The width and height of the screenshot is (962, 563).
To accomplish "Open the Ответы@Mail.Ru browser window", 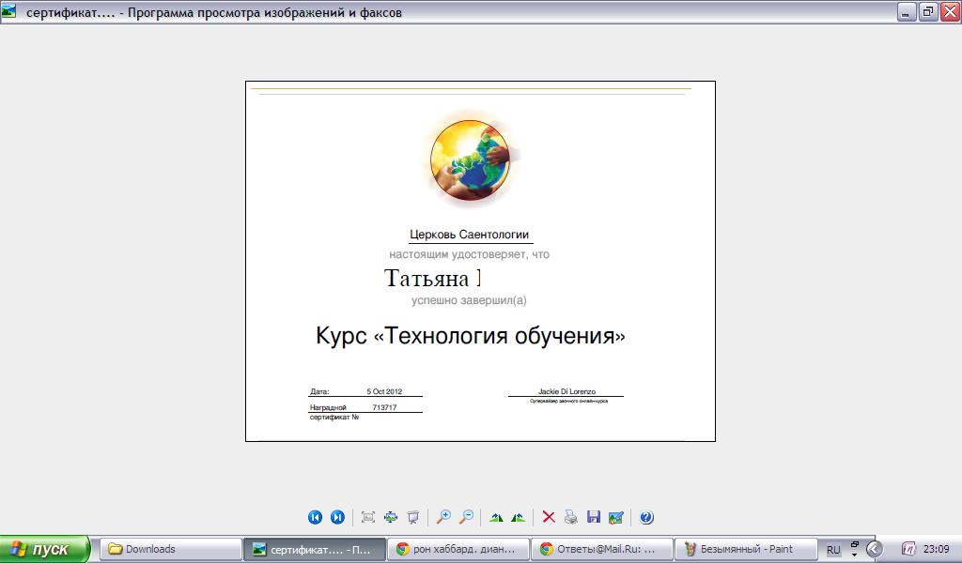I will [600, 549].
